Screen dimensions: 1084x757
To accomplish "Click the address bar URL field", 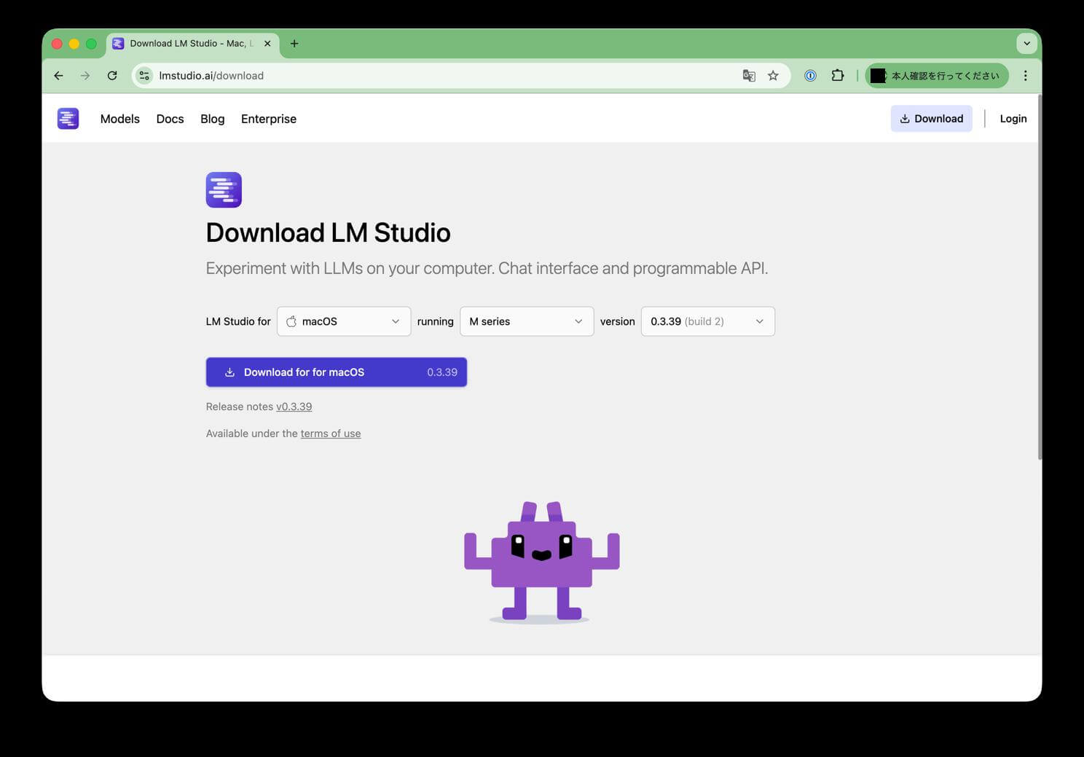I will [437, 76].
